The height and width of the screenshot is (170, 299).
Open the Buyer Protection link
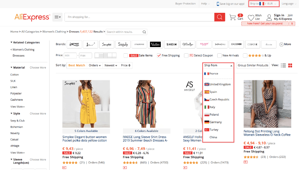point(185,4)
